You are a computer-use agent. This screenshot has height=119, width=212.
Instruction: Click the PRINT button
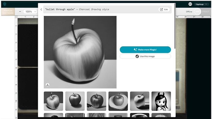point(206,12)
